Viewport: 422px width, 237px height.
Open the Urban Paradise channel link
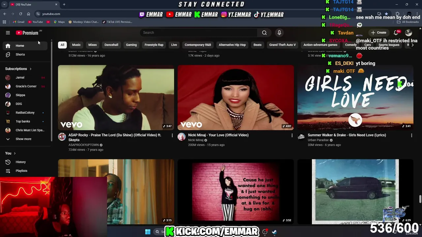click(318, 140)
